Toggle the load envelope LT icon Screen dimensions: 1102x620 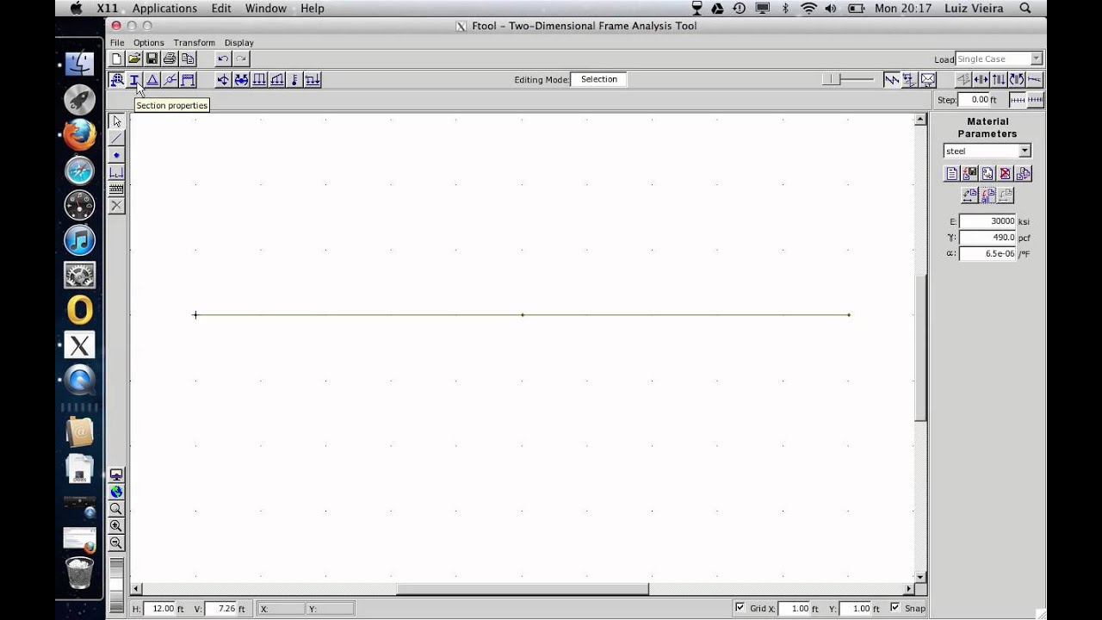click(x=928, y=79)
